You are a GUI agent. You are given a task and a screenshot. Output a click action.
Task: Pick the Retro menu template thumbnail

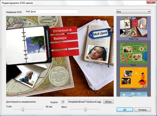pos(133,78)
